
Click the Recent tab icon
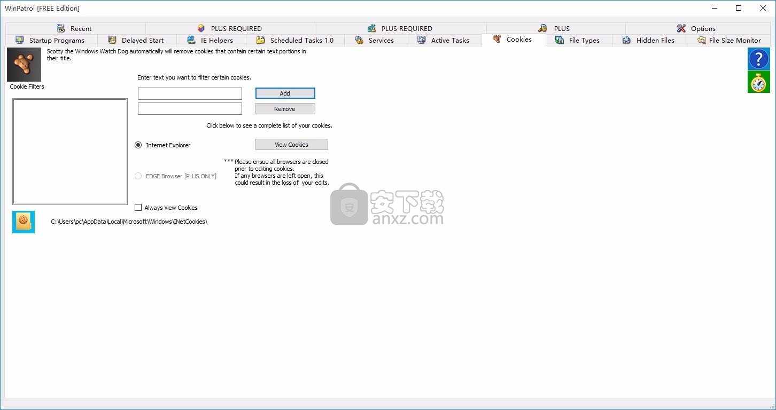pyautogui.click(x=61, y=28)
